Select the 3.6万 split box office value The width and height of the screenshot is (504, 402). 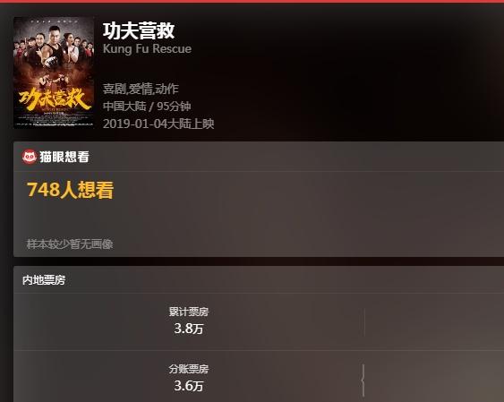point(189,386)
